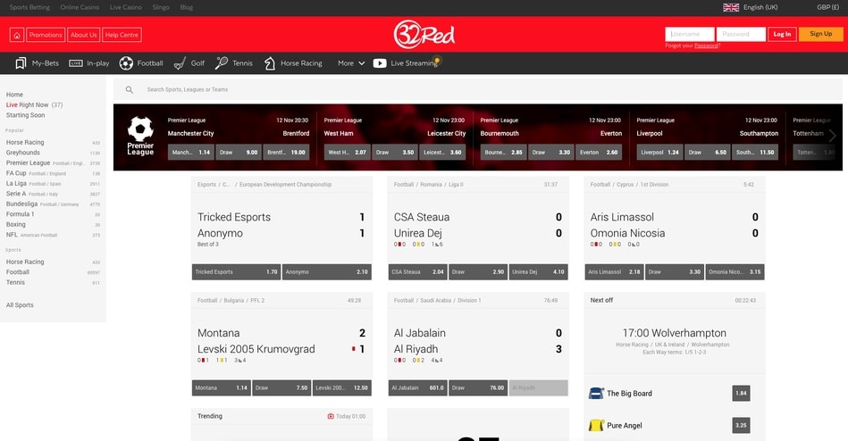Open Live Streaming play icon
The image size is (848, 441).
(x=380, y=63)
